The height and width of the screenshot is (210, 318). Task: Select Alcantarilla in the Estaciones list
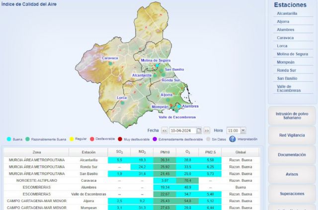(x=287, y=13)
